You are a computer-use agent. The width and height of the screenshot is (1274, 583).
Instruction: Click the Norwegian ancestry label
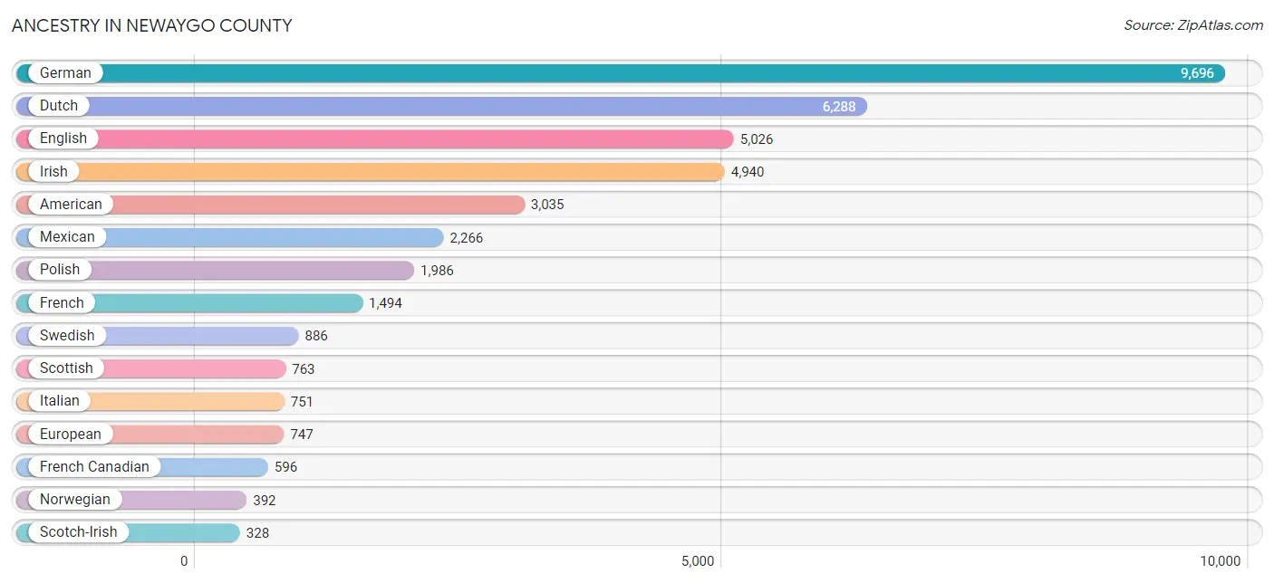[75, 499]
